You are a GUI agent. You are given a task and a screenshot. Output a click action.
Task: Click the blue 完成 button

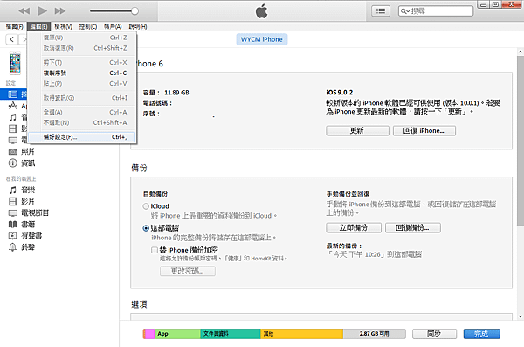pos(481,334)
